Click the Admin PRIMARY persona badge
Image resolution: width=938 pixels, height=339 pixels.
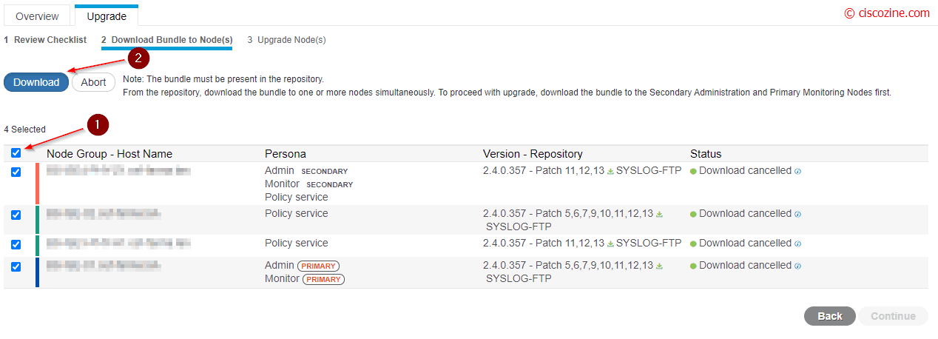tap(318, 266)
